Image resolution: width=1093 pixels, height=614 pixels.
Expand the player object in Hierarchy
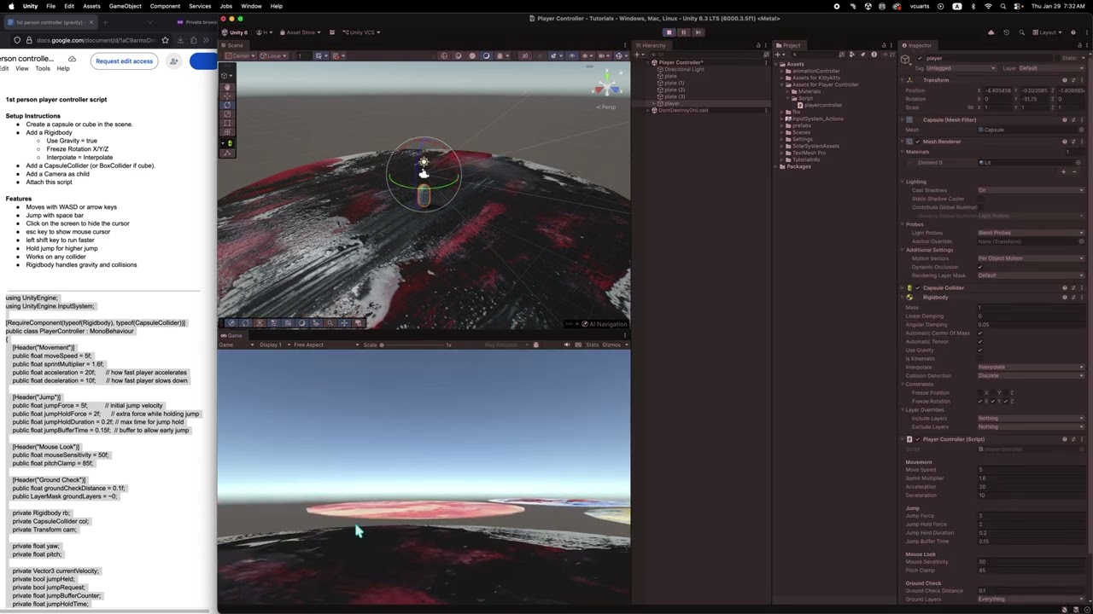(x=654, y=103)
